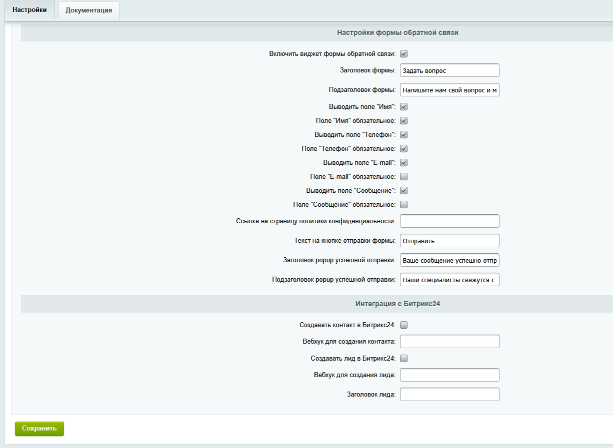Click the Заголовок формы input field
The width and height of the screenshot is (613, 448).
coord(449,70)
